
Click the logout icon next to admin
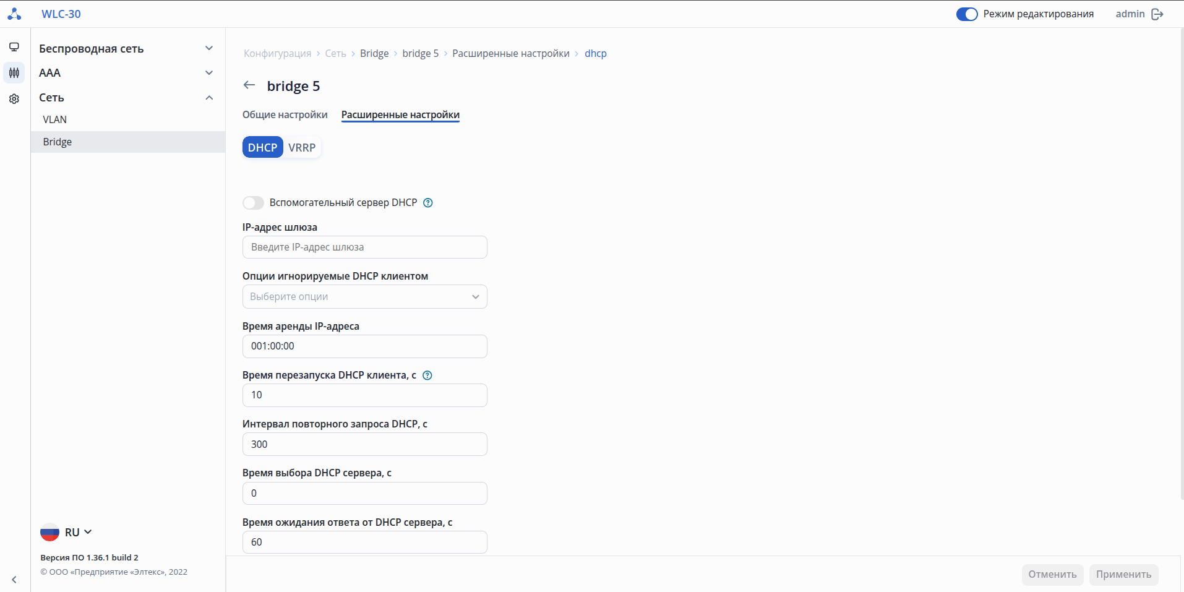pyautogui.click(x=1157, y=14)
